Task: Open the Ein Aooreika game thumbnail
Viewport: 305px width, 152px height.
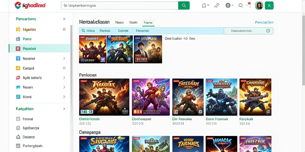Action: coord(188,97)
